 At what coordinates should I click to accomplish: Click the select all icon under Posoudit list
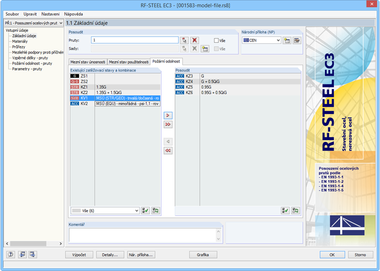pyautogui.click(x=285, y=210)
